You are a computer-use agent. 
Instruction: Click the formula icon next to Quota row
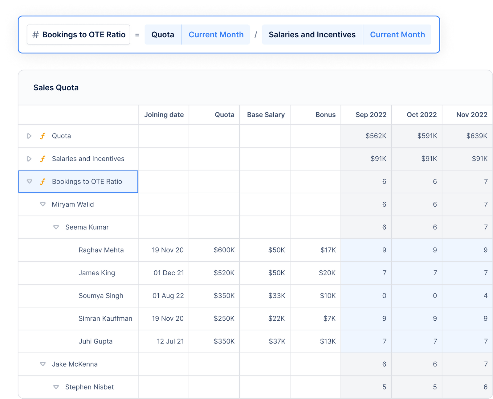tap(43, 136)
